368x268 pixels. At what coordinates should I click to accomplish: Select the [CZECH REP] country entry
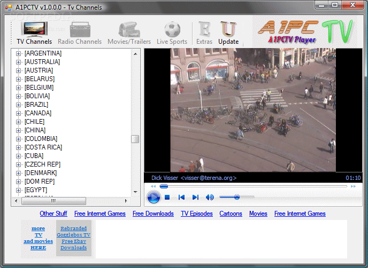[42, 164]
